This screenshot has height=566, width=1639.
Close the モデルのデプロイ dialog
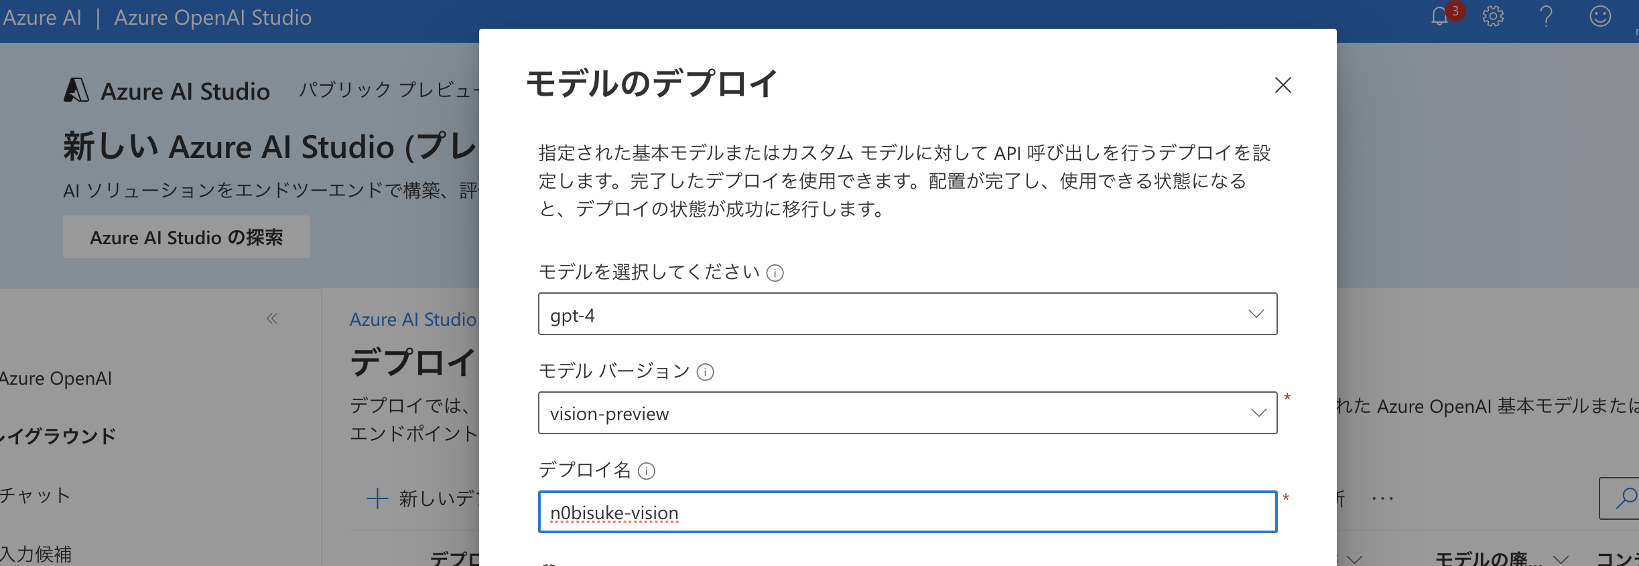[1283, 86]
